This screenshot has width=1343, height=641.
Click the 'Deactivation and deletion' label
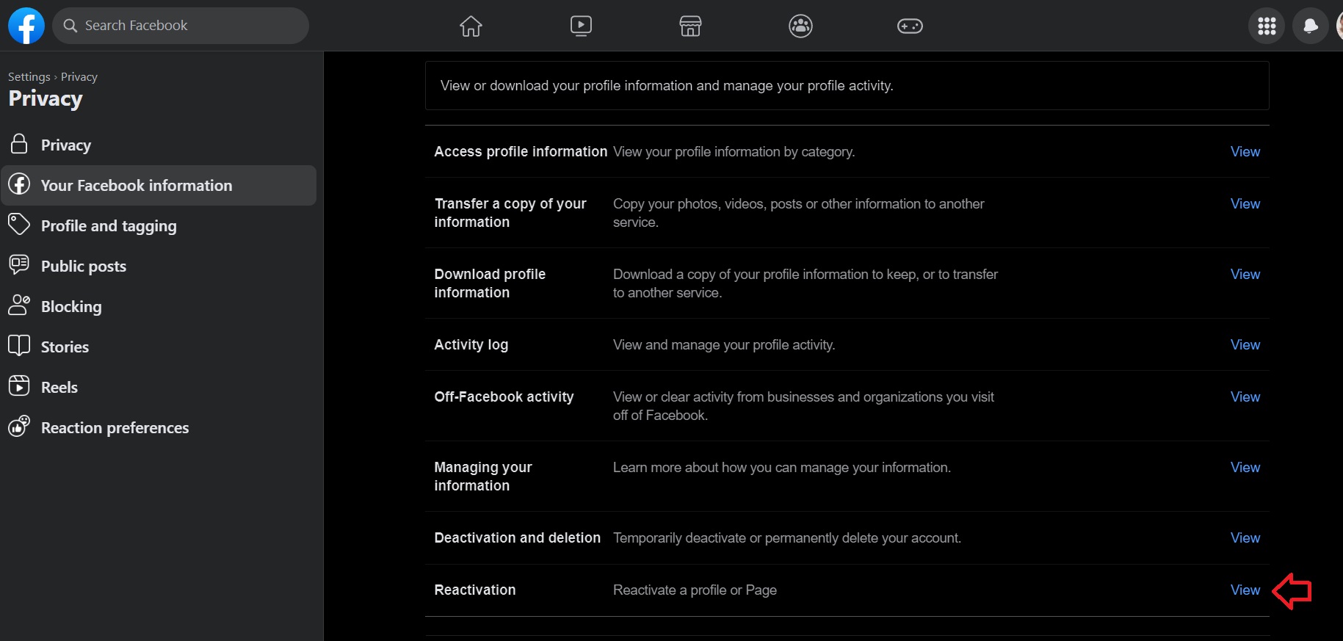(517, 537)
